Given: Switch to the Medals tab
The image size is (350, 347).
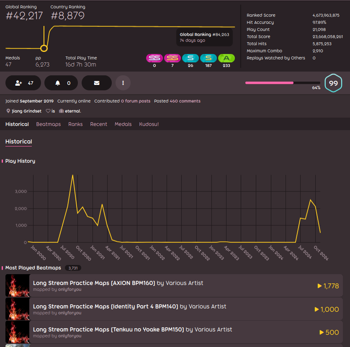Looking at the screenshot, I should pos(123,124).
